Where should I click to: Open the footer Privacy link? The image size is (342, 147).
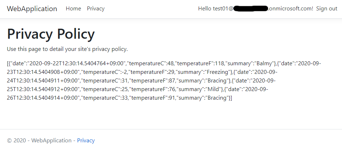[86, 141]
